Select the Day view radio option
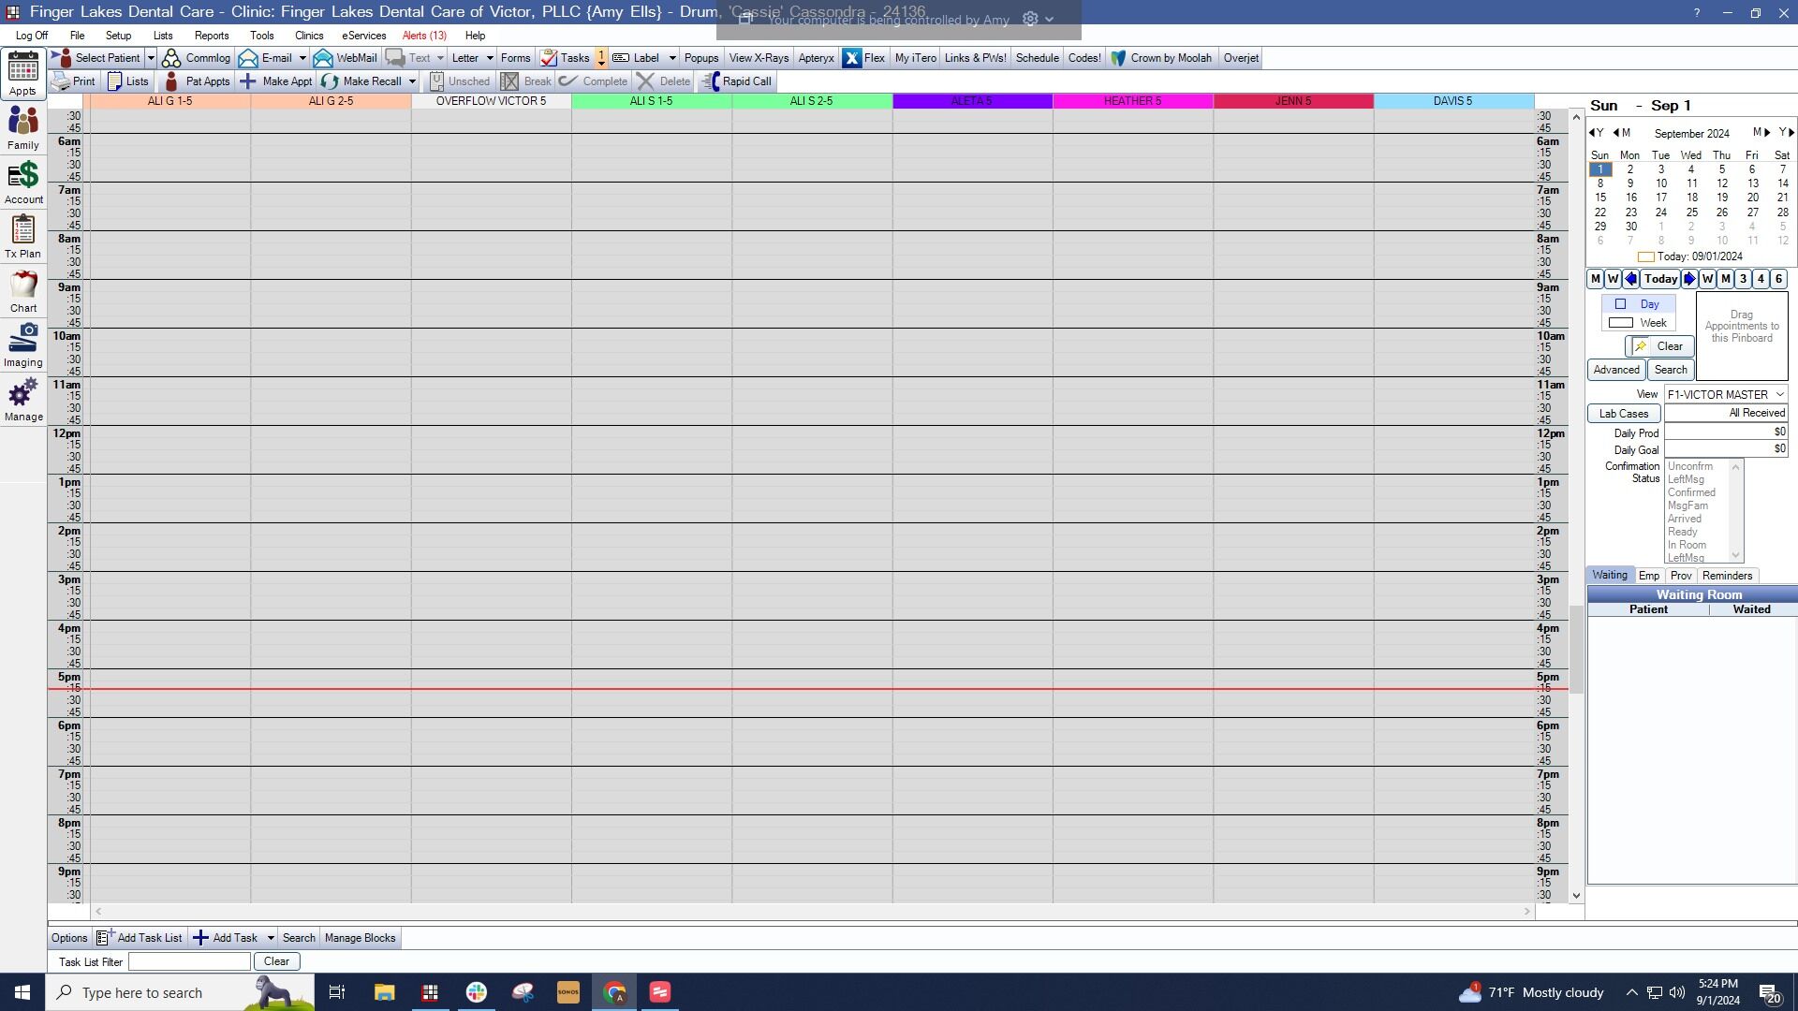Screen dimensions: 1798x1011 (1638, 304)
